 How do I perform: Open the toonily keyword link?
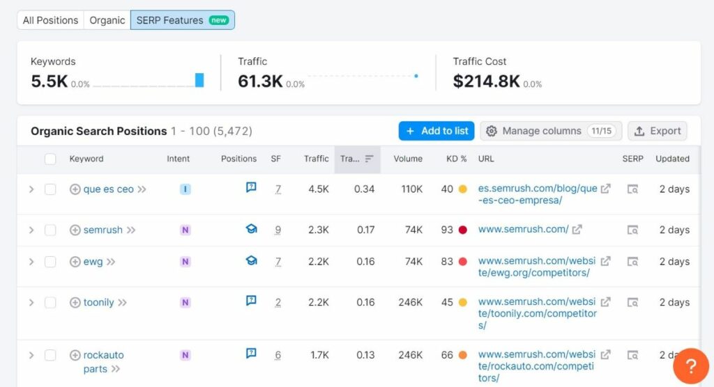point(98,302)
